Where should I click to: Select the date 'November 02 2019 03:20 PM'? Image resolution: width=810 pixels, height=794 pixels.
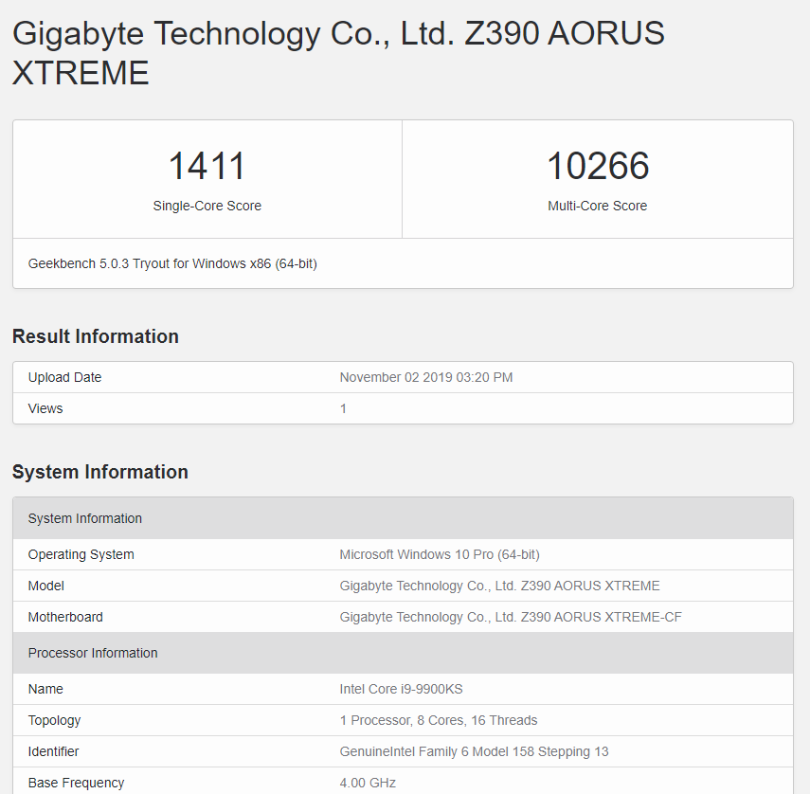click(426, 377)
